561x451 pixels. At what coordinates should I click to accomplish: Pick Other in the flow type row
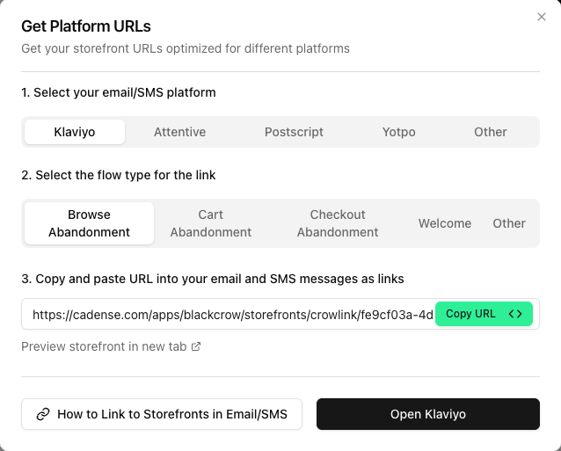[x=509, y=223]
